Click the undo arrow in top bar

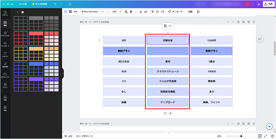[55, 4]
